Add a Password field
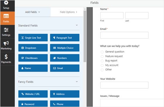164x107 pixels. pos(33,104)
